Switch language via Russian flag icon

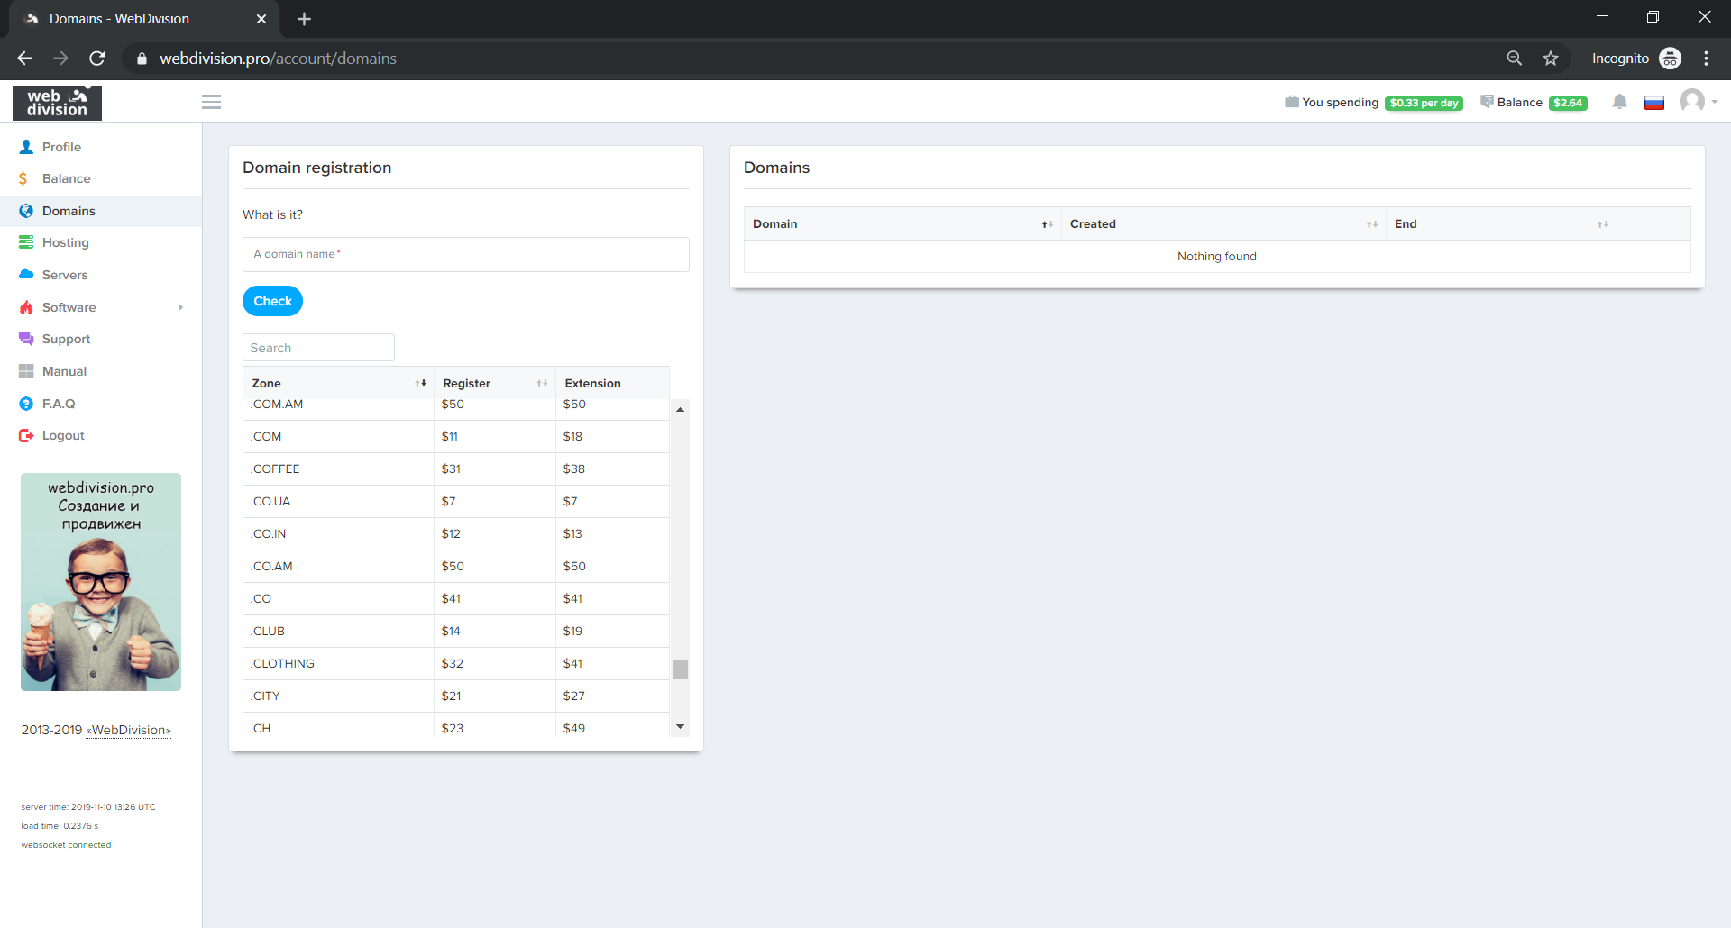(x=1653, y=103)
